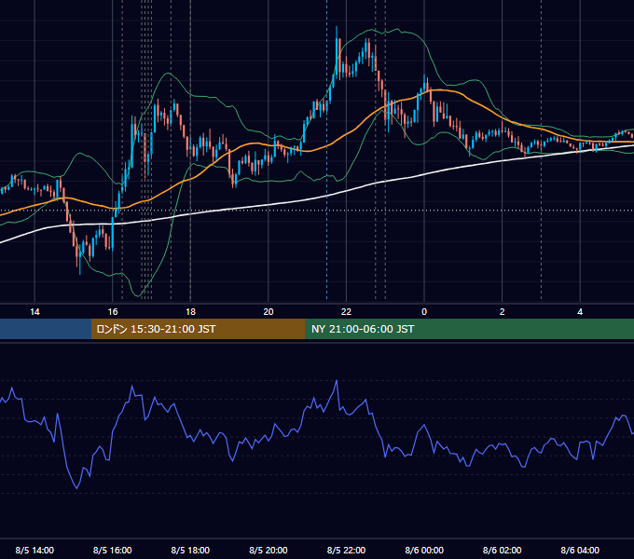Click the ロンドン 15:30-21:00 JST session bar
634x559 pixels.
pyautogui.click(x=198, y=329)
